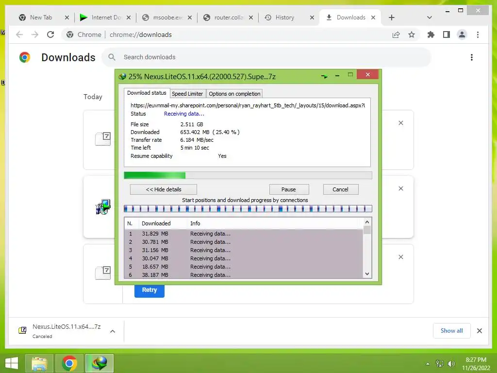Select connection row 1 with 31.829 MB

244,234
